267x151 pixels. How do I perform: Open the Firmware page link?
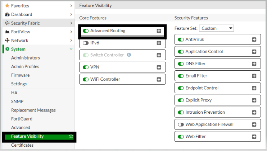(x=21, y=75)
